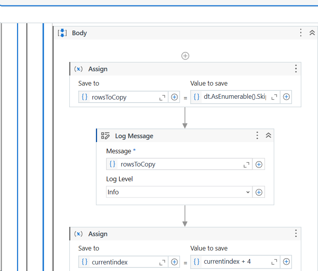
Task: Click the Body sequence icon
Action: [x=62, y=33]
